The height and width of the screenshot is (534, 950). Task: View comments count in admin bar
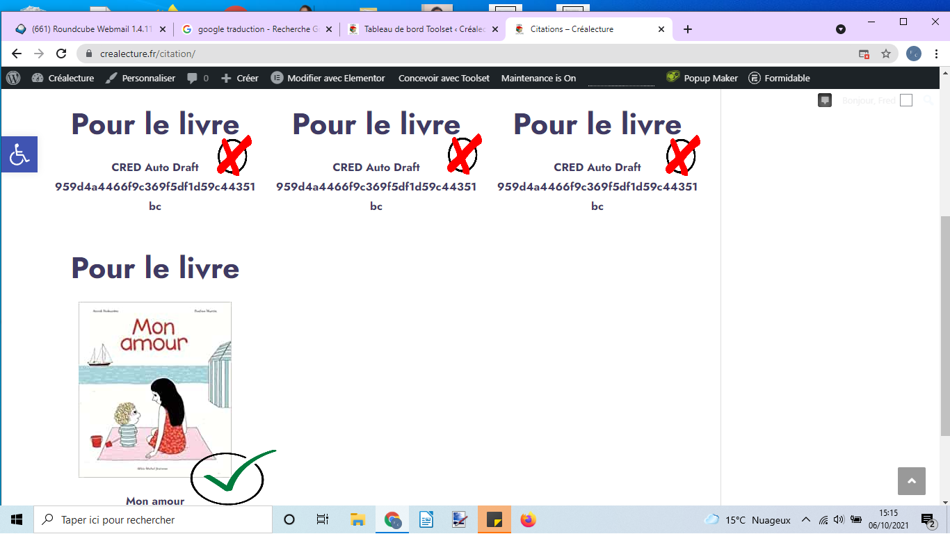point(198,78)
